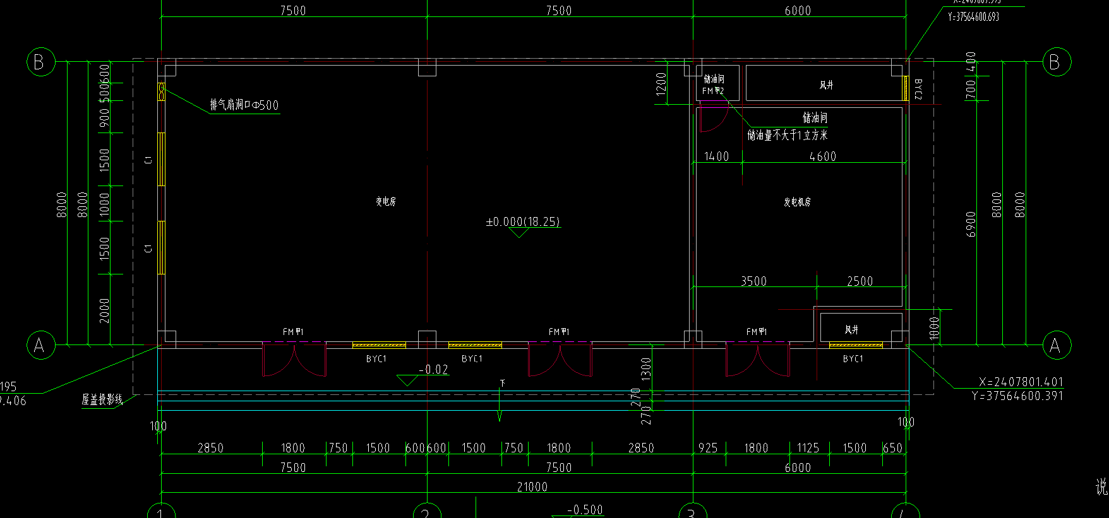Select the 1300 vertical dimension text
This screenshot has width=1109, height=518.
[646, 369]
